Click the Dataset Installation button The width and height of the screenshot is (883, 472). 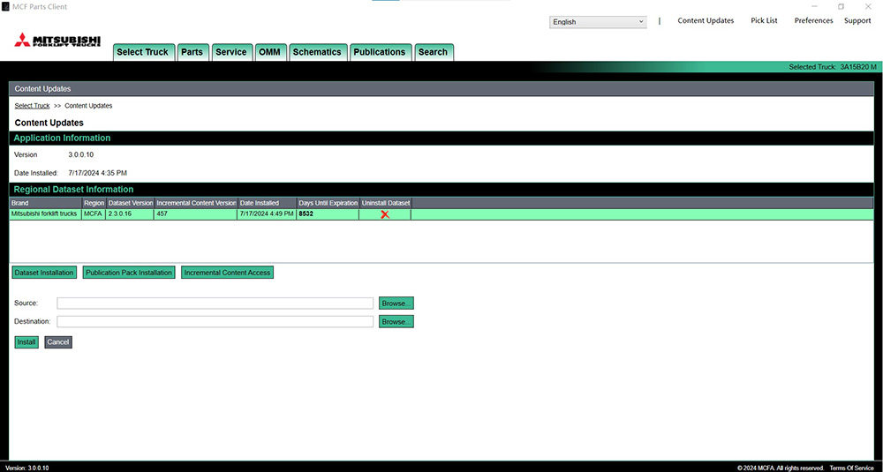tap(44, 273)
